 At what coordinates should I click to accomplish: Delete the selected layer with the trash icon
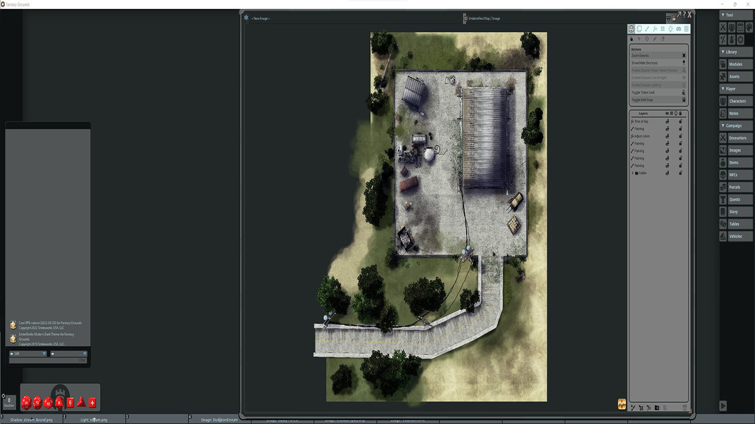[684, 408]
